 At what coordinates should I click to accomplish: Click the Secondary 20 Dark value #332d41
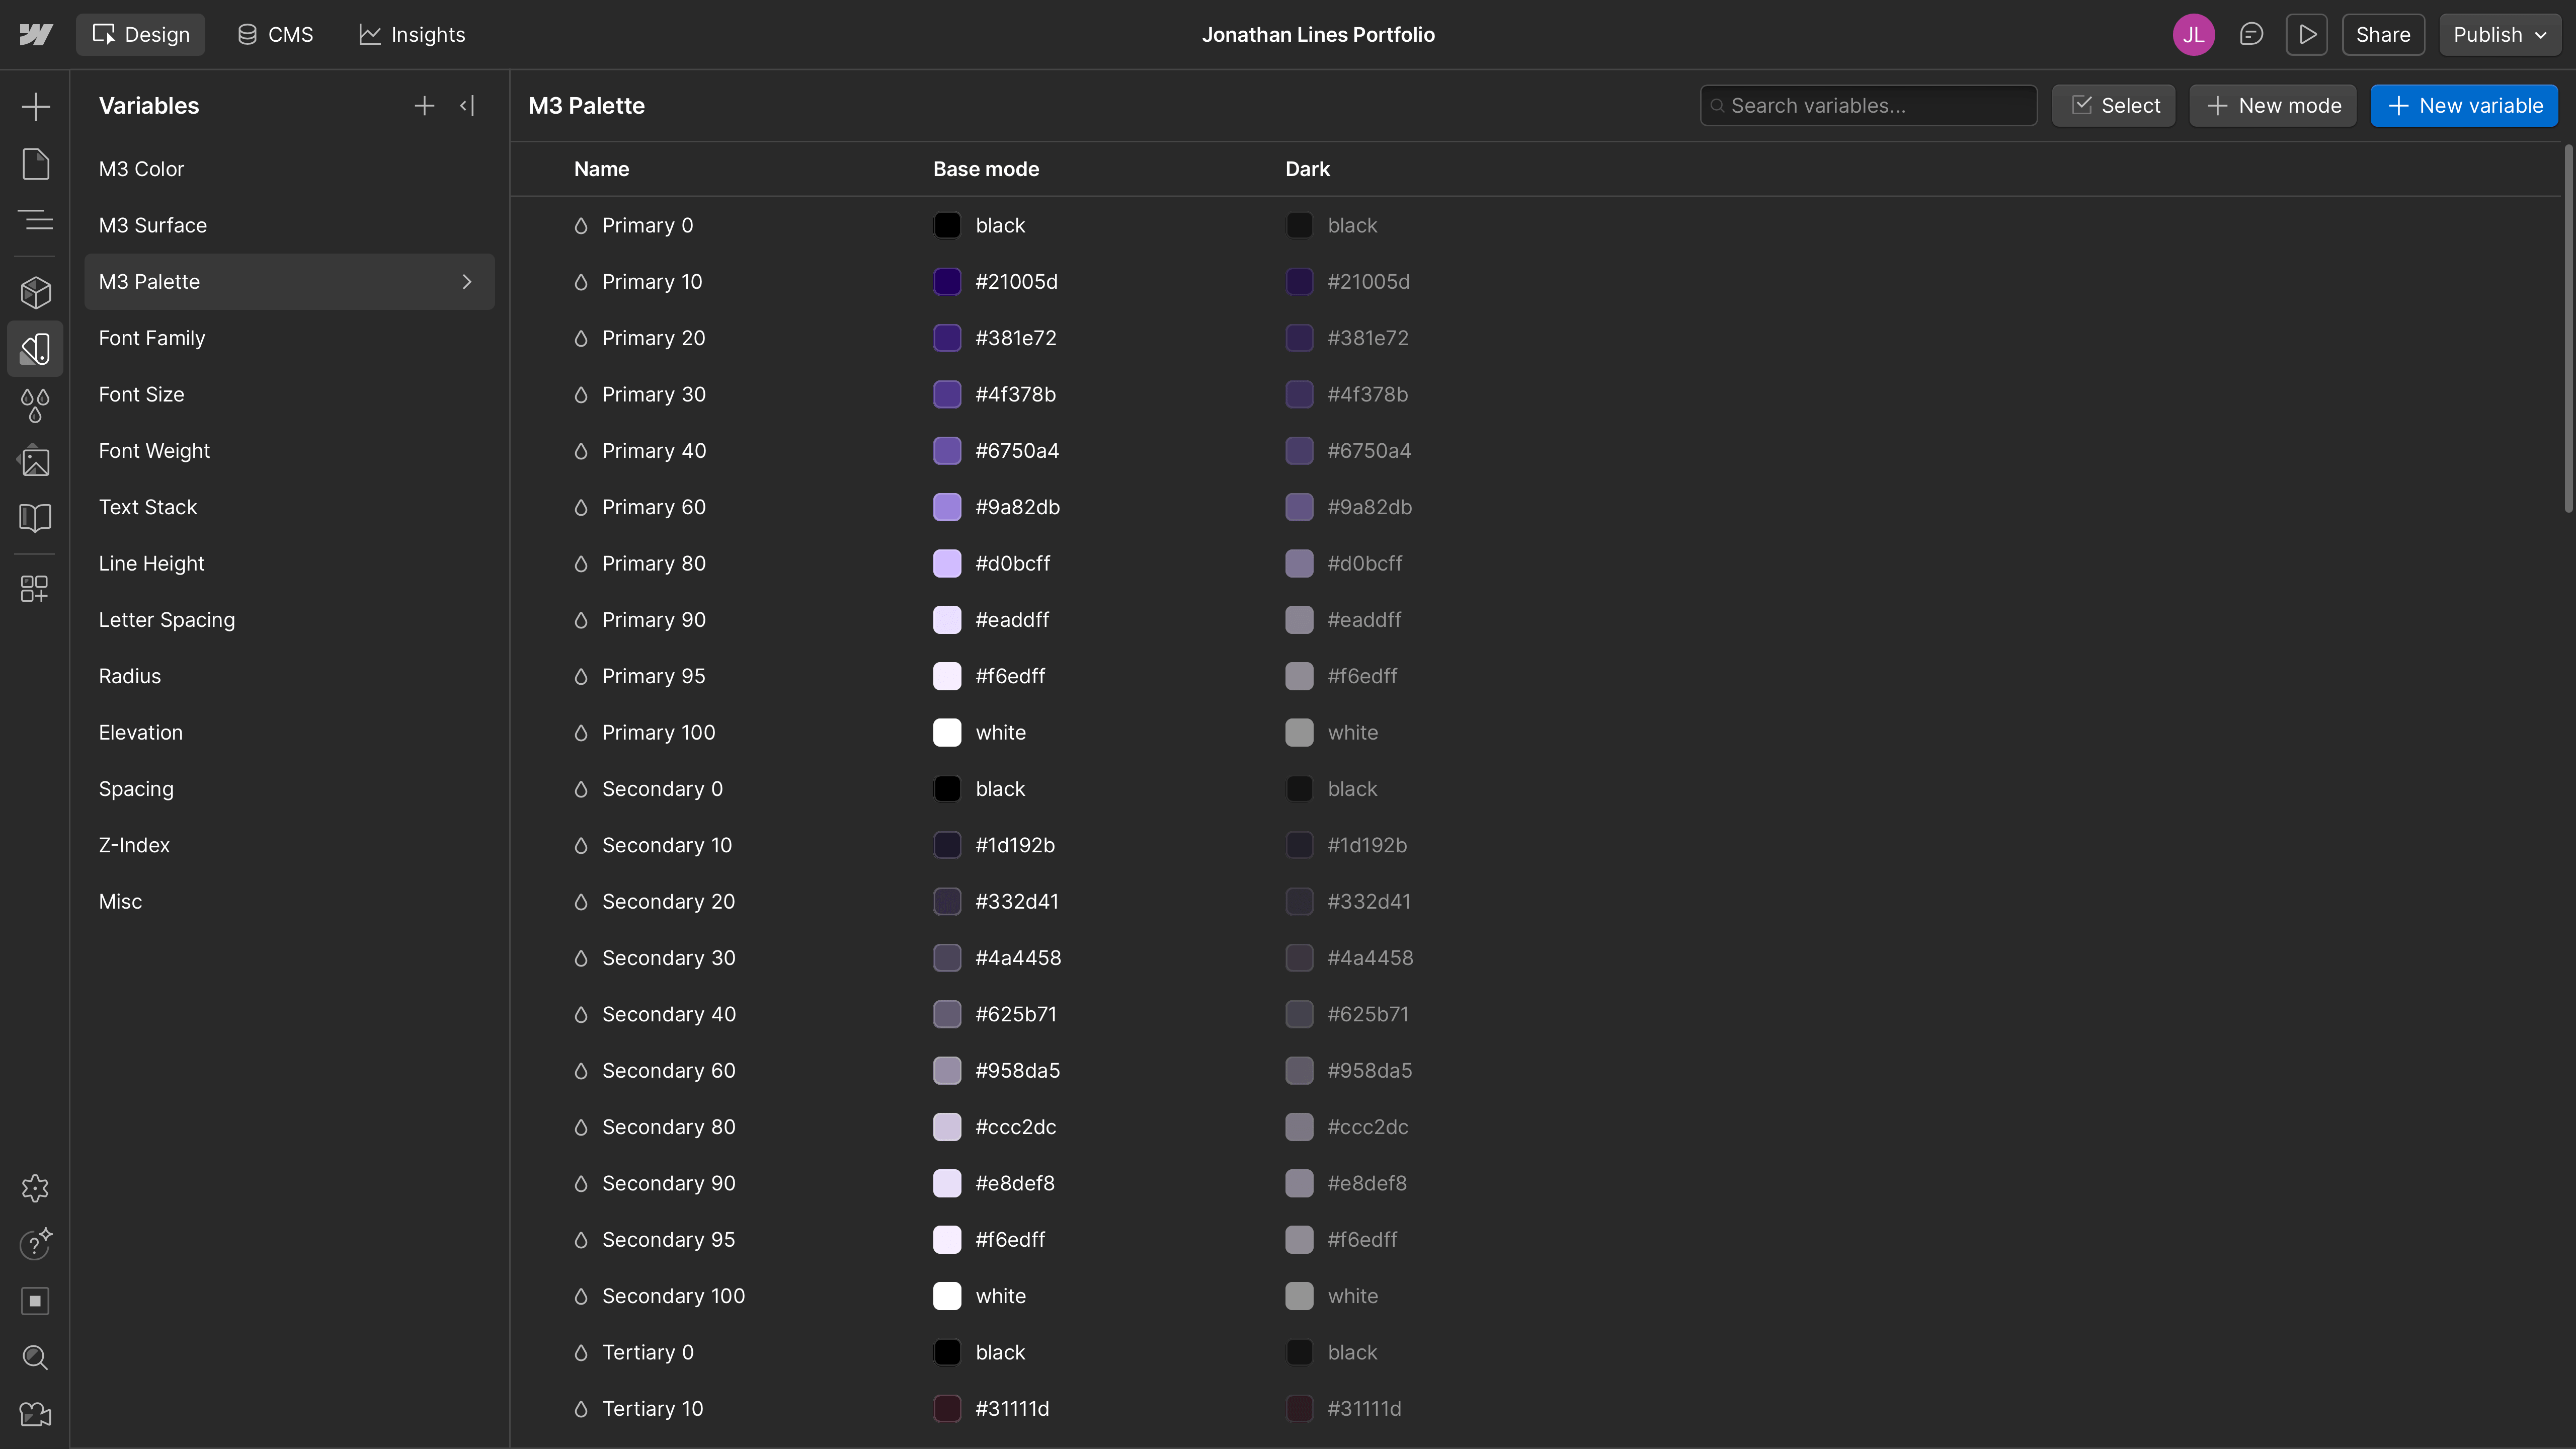point(1369,902)
